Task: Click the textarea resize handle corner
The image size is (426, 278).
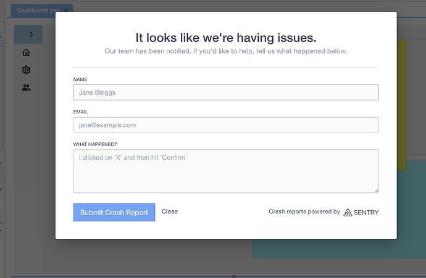Action: coord(376,190)
